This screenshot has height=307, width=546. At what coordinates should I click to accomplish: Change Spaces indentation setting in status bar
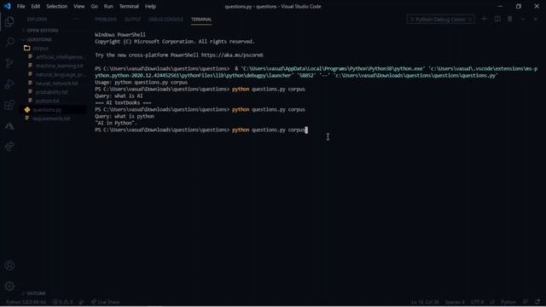(455, 302)
